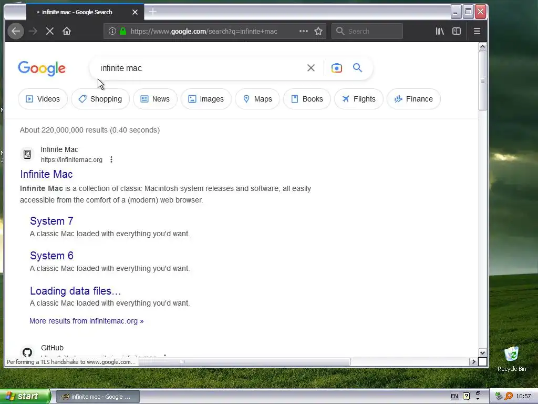The width and height of the screenshot is (538, 404).
Task: Toggle the sidebars view icon
Action: click(457, 31)
